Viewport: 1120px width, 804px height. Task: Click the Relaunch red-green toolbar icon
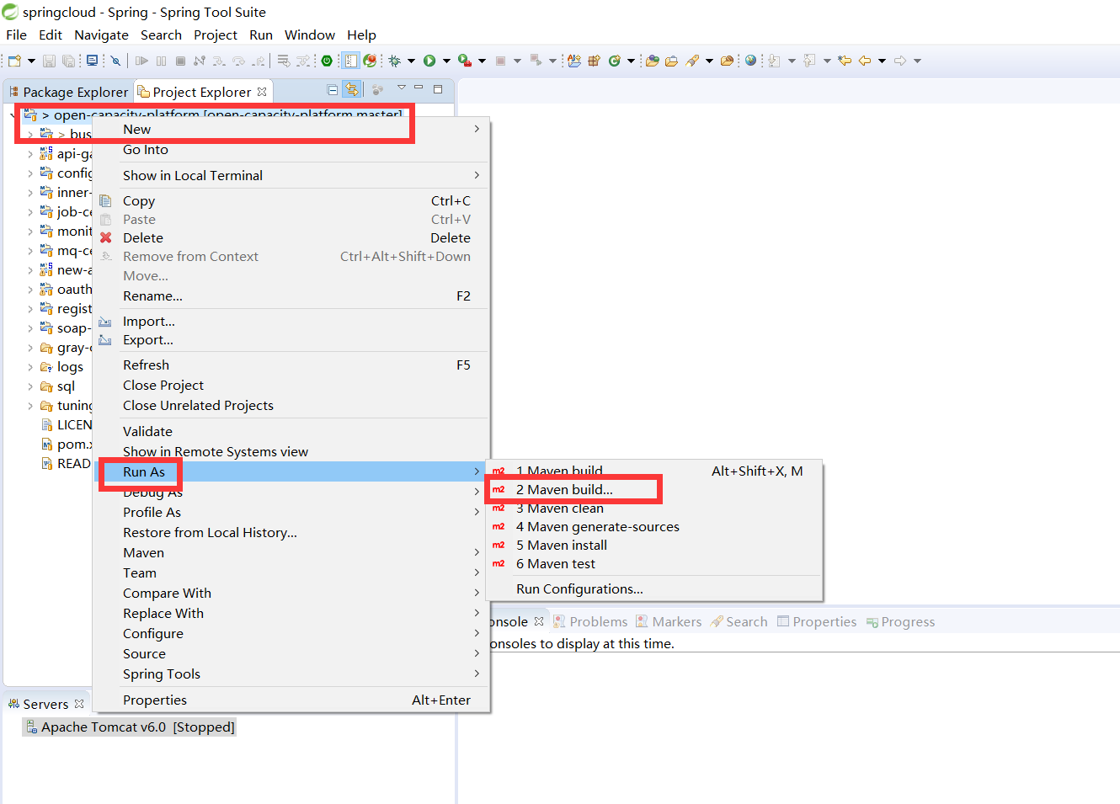click(x=370, y=61)
